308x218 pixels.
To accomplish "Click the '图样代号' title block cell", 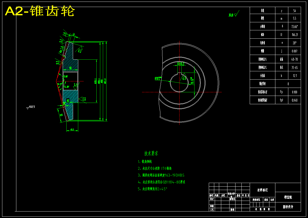I will click(288, 207).
